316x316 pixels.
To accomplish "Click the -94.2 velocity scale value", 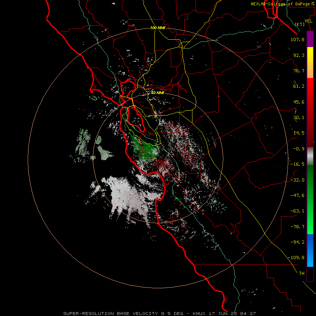I will click(297, 242).
